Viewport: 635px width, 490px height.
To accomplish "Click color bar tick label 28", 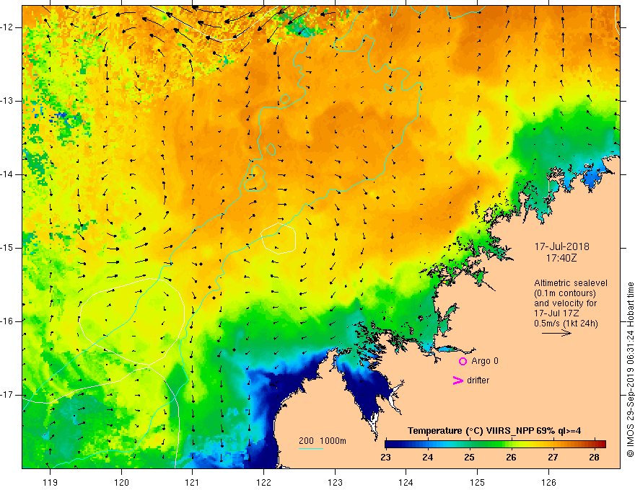I will pyautogui.click(x=594, y=458).
